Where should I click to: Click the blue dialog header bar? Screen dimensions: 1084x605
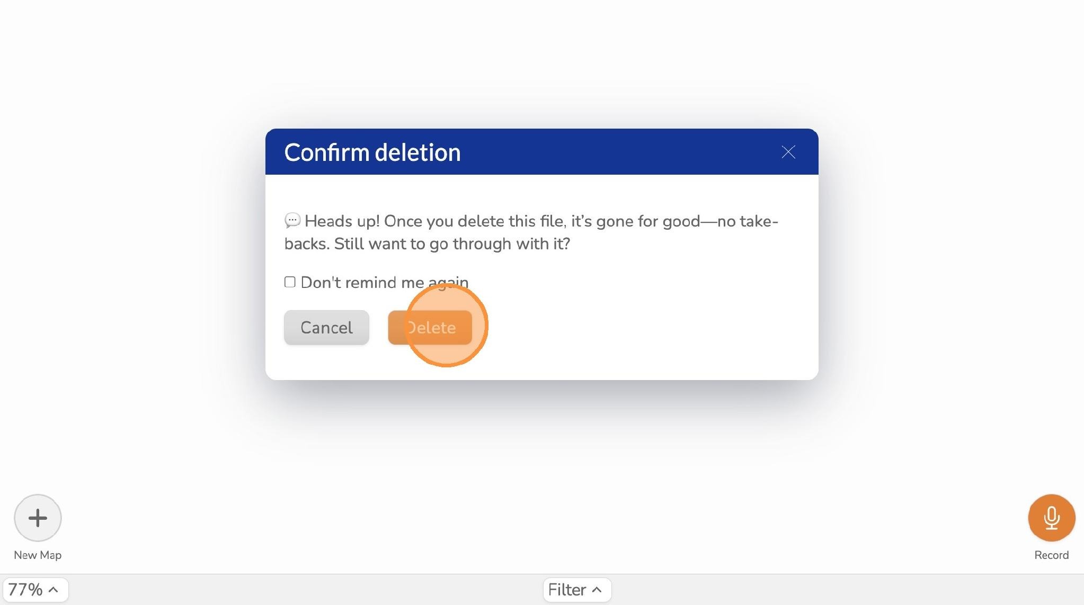[541, 151]
